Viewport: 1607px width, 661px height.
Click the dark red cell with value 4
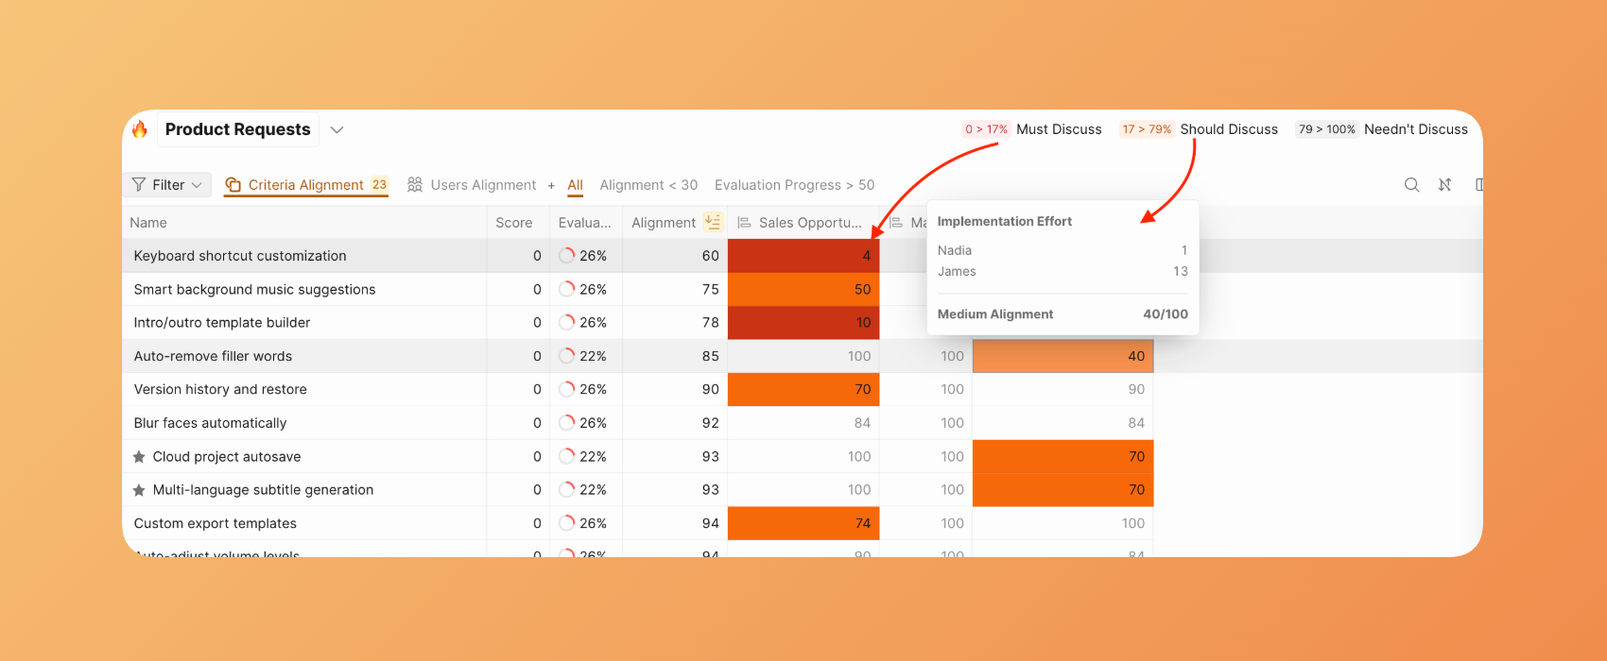tap(803, 256)
